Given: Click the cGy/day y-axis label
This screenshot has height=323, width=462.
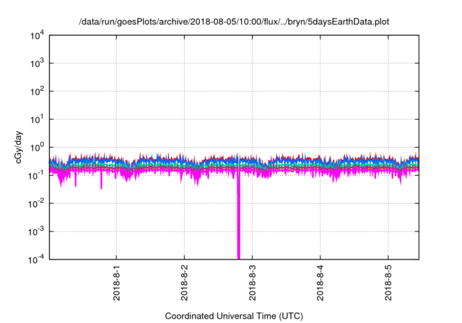Looking at the screenshot, I should [18, 147].
